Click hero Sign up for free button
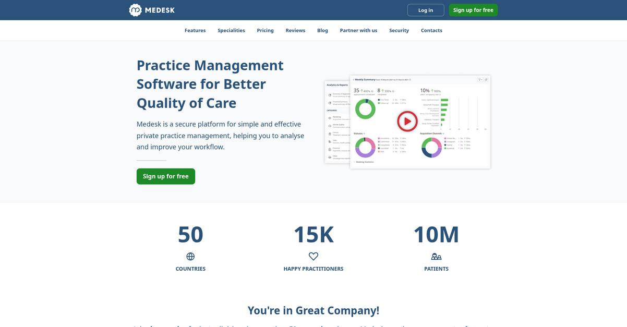The width and height of the screenshot is (627, 327). pos(166,176)
